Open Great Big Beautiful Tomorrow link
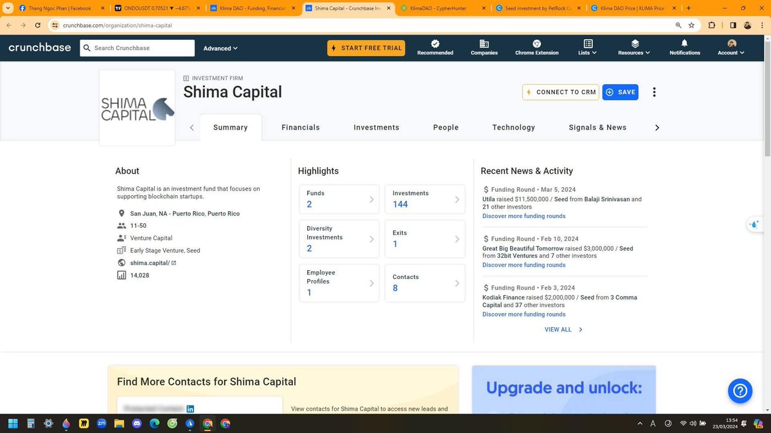The width and height of the screenshot is (771, 433). tap(523, 248)
